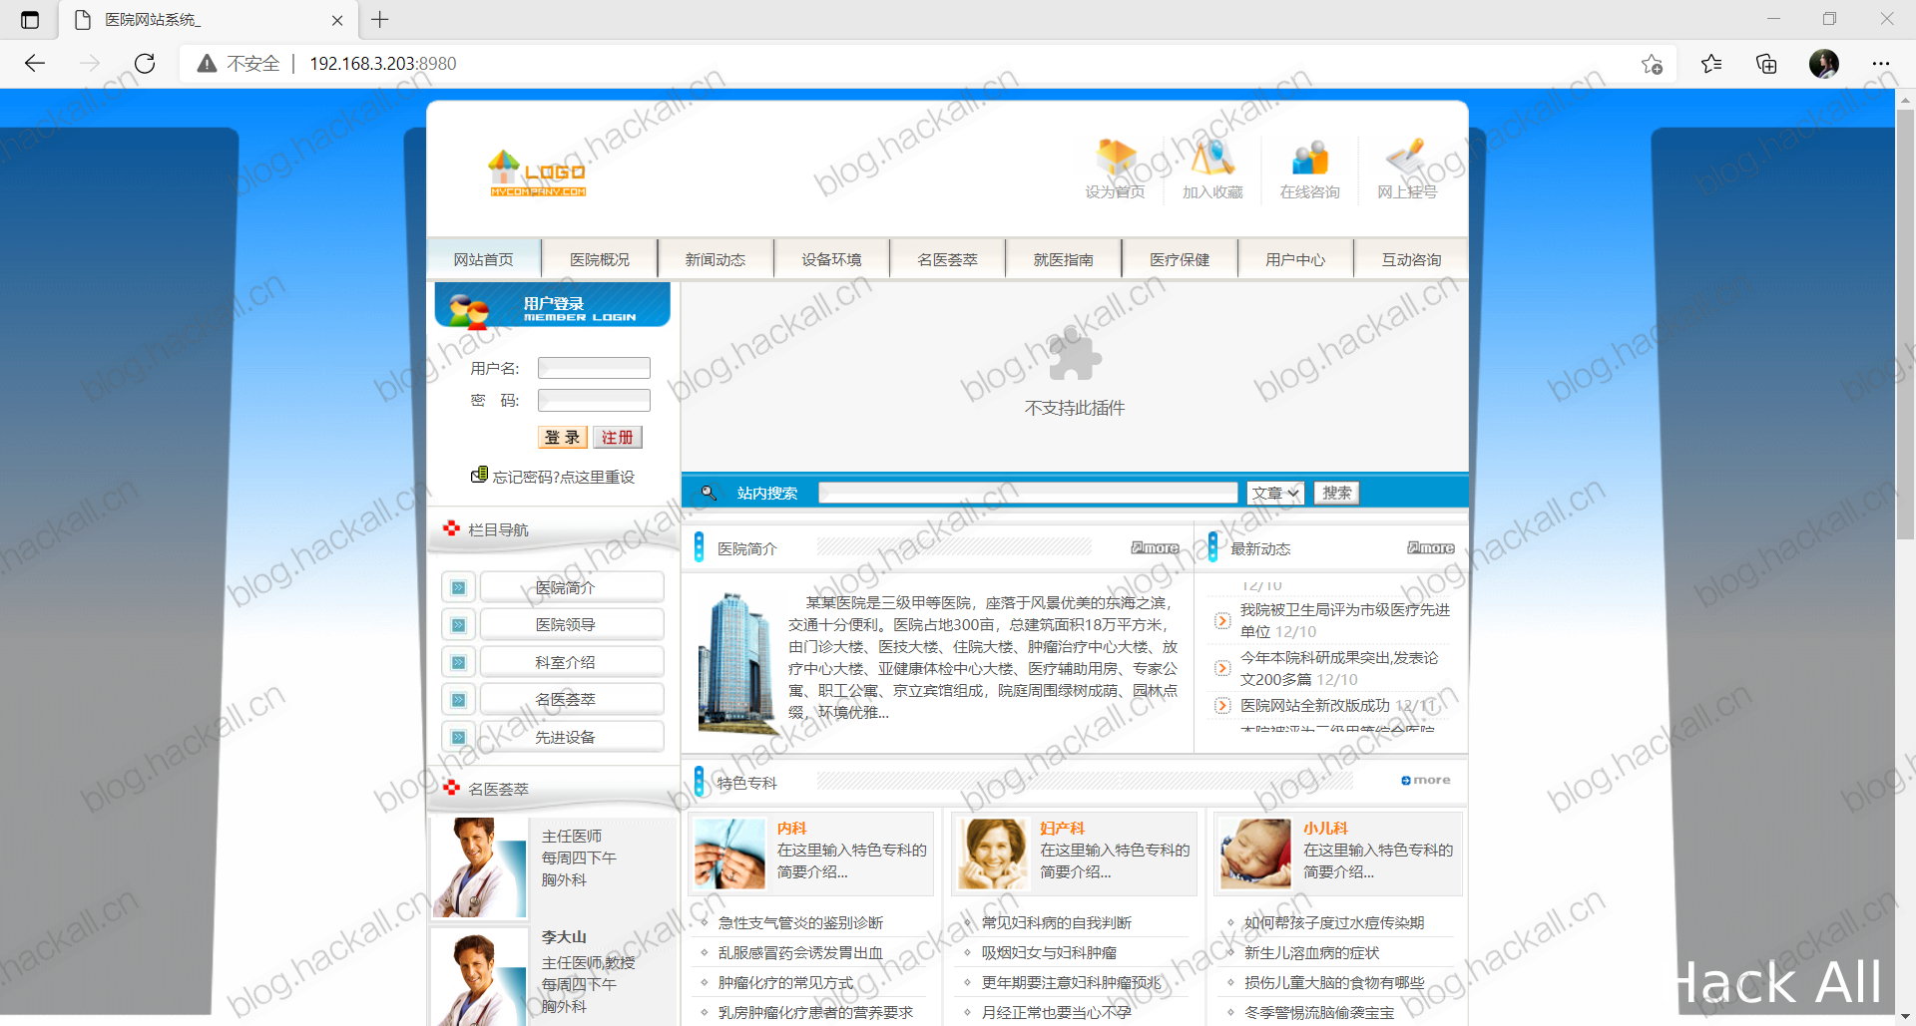Click the 密码 input field
Viewport: 1916px width, 1026px height.
pyautogui.click(x=594, y=400)
